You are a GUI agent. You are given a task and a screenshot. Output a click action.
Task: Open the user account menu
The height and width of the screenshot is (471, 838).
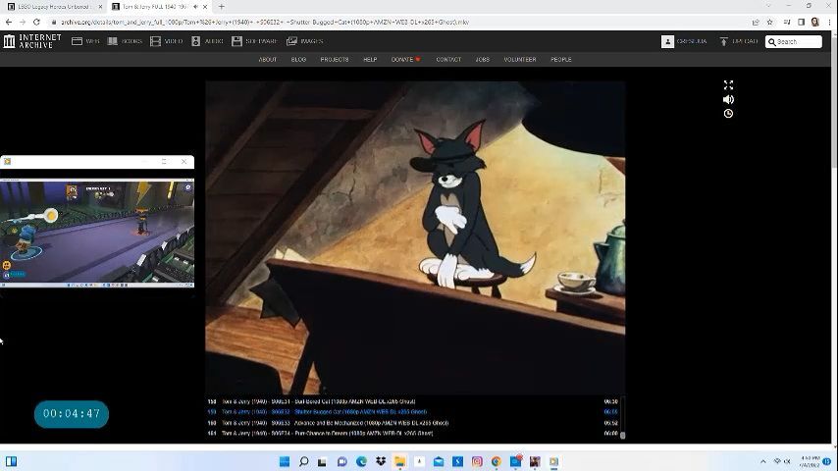[684, 41]
